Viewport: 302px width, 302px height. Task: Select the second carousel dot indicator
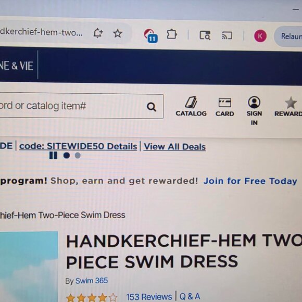click(x=78, y=156)
